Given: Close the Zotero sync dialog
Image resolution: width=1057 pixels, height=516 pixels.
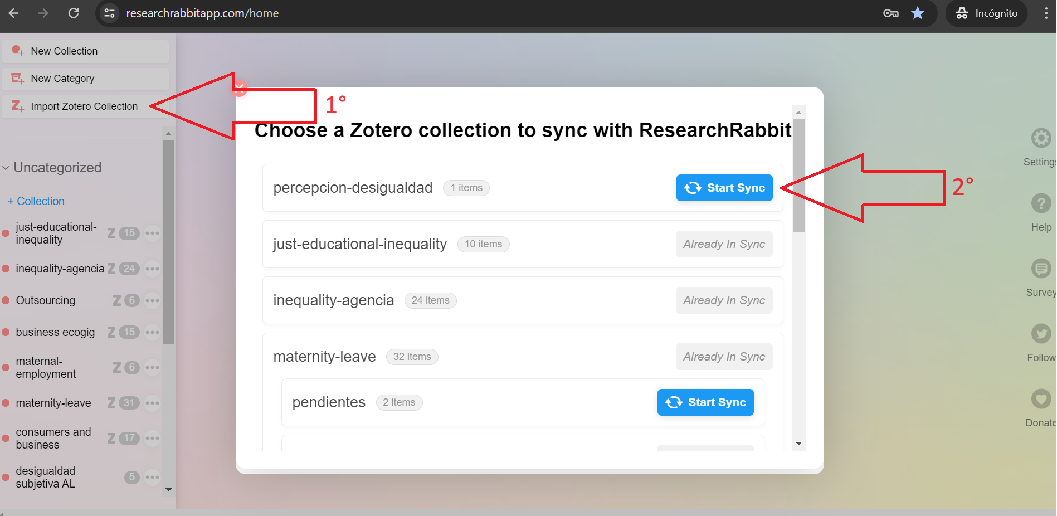Looking at the screenshot, I should click(x=240, y=88).
